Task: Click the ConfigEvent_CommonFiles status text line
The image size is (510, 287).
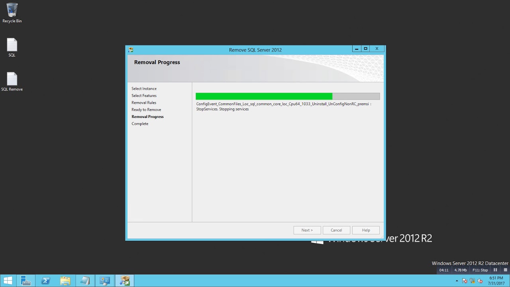Action: click(284, 104)
